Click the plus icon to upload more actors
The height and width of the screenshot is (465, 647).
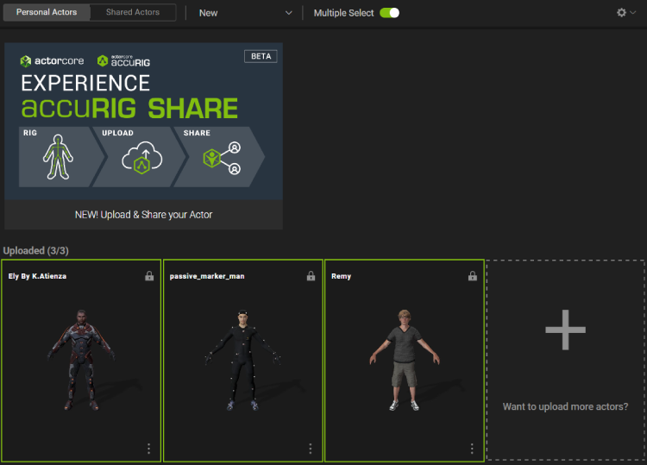coord(565,330)
